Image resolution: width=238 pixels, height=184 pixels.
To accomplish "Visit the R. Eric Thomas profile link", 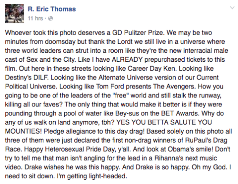I will click(x=52, y=9).
